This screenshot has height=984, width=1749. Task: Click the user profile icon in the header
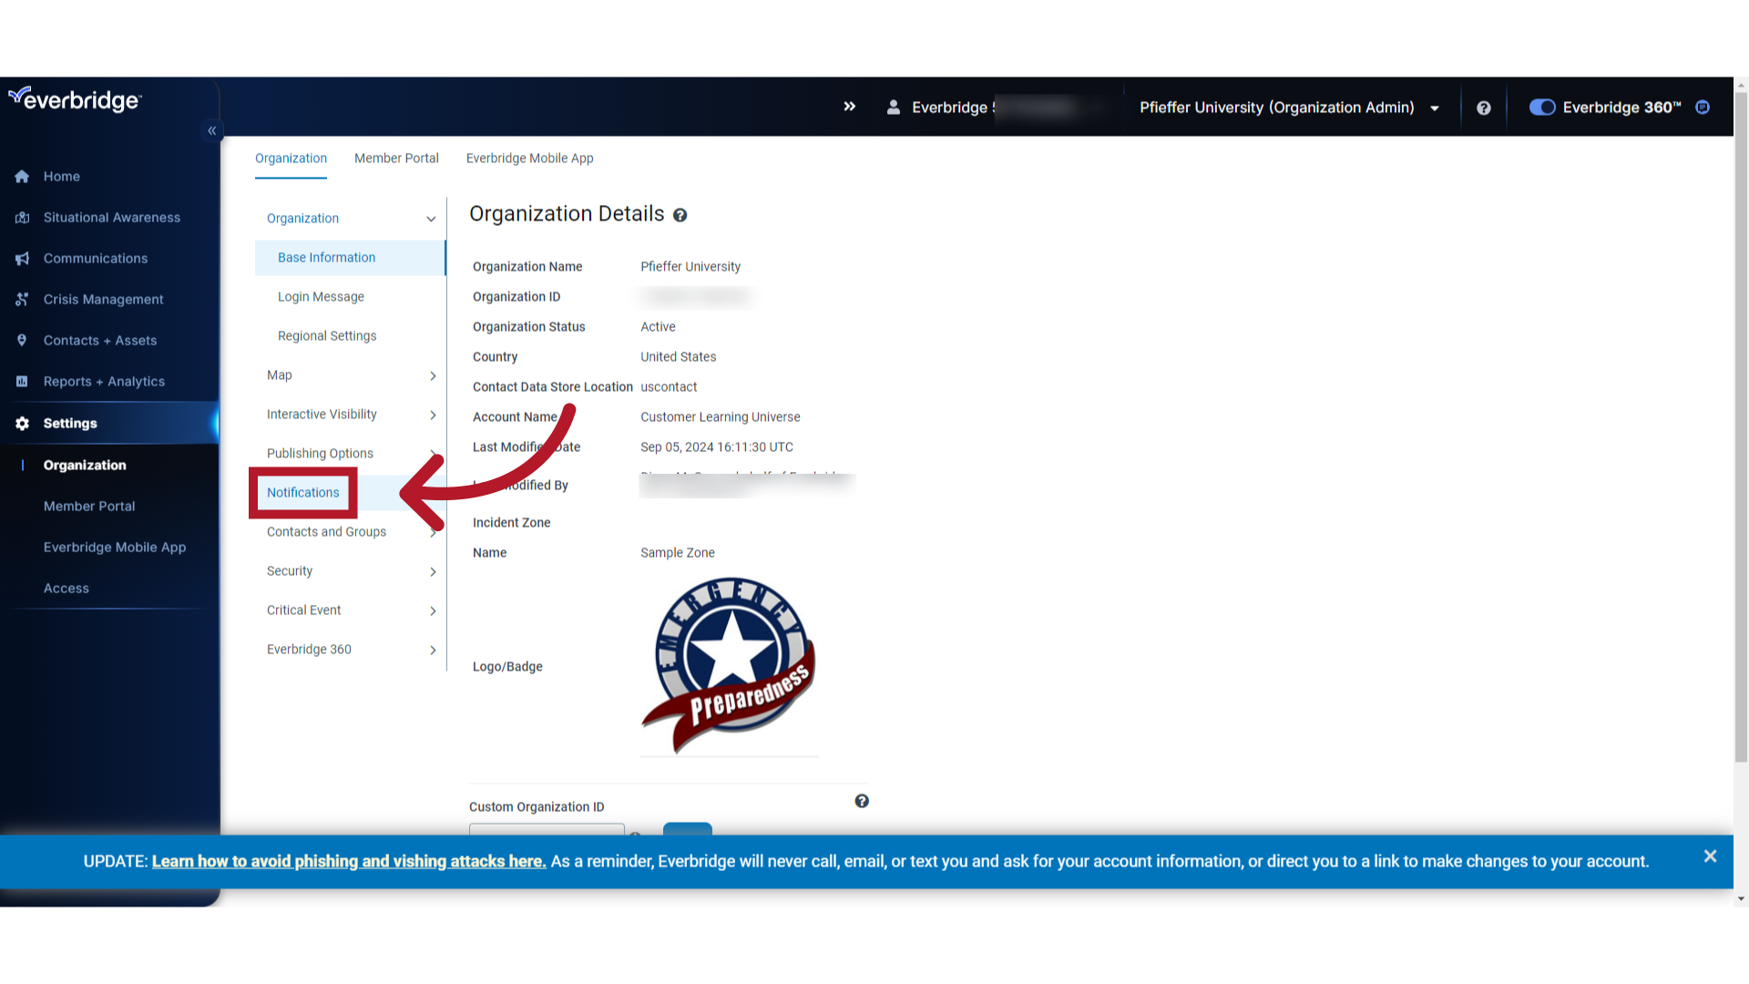coord(894,107)
